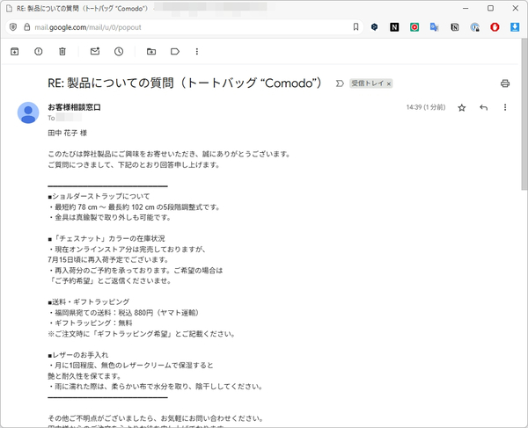
Task: Toggle the importance marker beside the subject
Action: (x=340, y=83)
